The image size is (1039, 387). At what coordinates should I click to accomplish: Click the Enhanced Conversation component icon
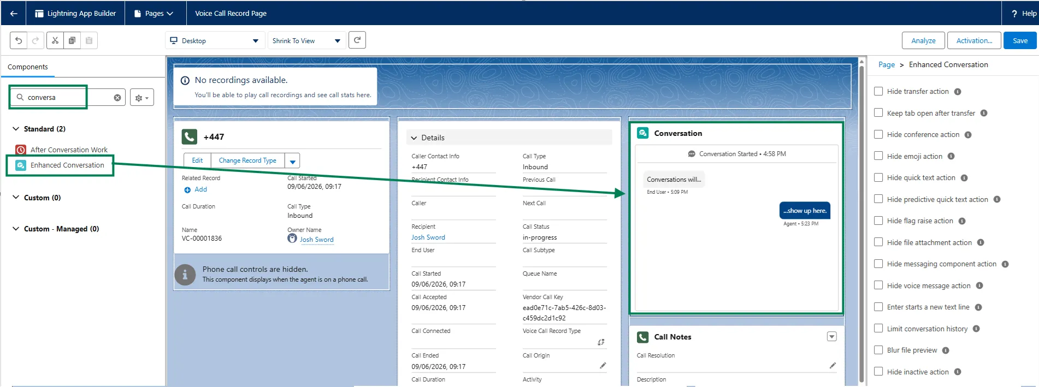21,165
